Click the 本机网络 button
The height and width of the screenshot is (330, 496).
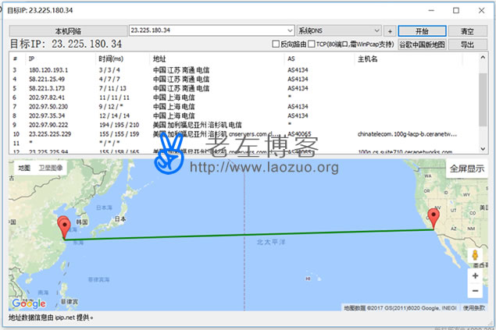coord(68,31)
